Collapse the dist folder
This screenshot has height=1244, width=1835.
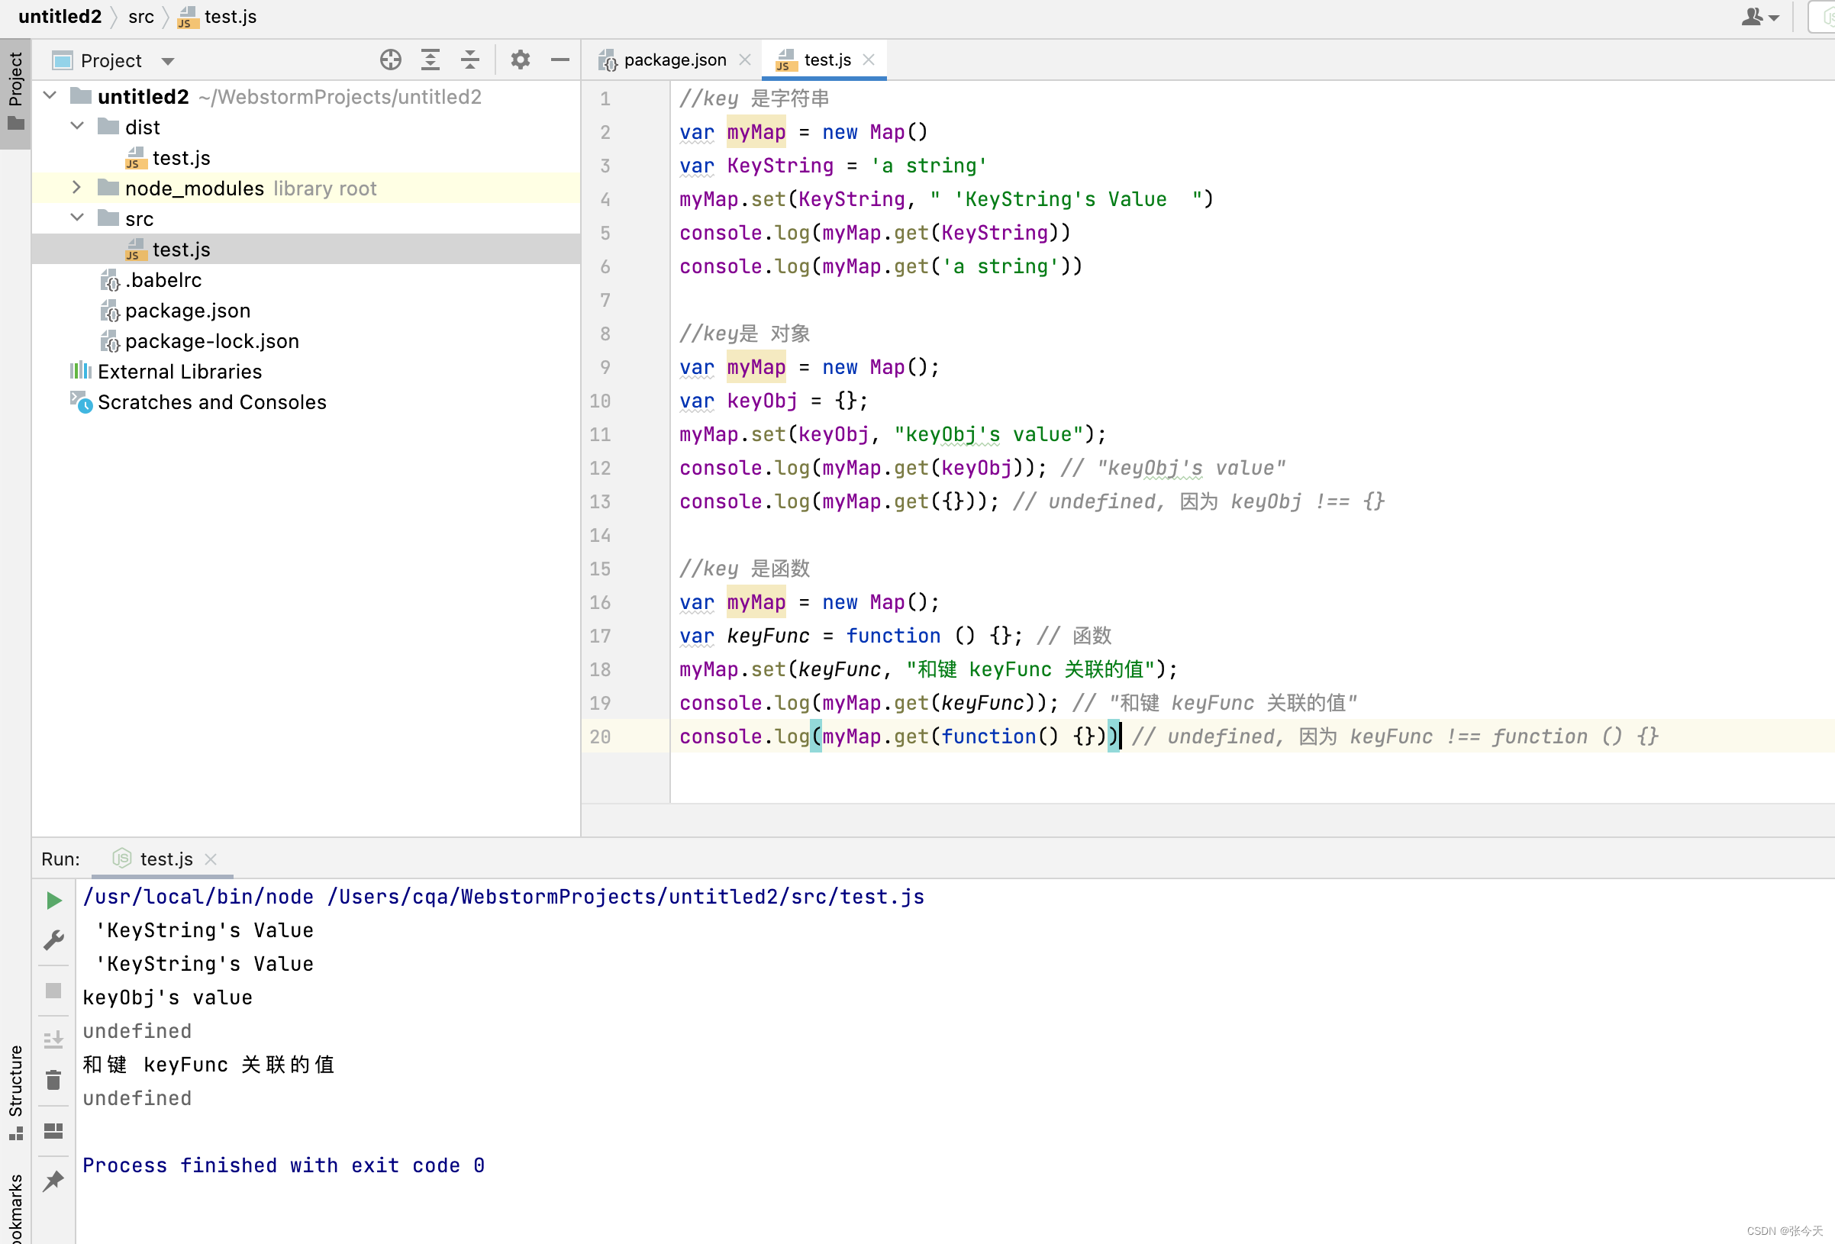pyautogui.click(x=76, y=126)
